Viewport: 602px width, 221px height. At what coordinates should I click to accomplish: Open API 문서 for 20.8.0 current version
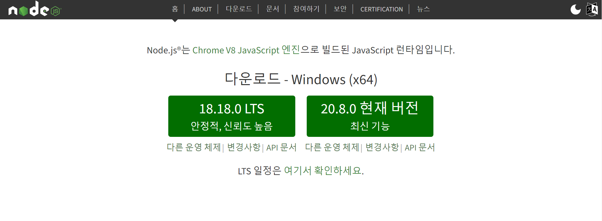[420, 147]
